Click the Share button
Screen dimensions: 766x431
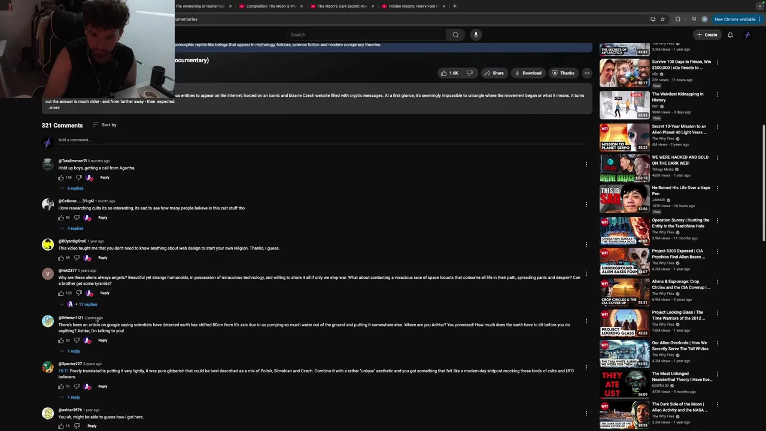(x=494, y=73)
